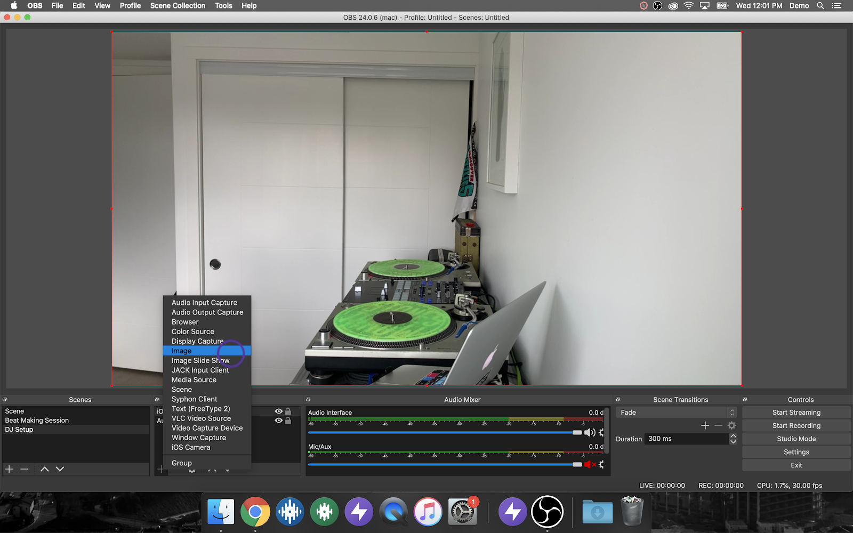This screenshot has width=853, height=533.
Task: Toggle the lock on the first source
Action: (x=288, y=411)
